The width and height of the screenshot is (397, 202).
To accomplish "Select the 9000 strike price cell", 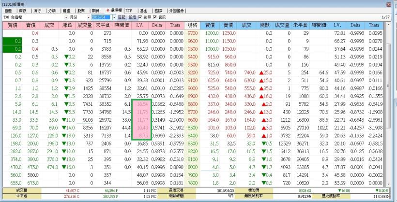I will point(192,88).
